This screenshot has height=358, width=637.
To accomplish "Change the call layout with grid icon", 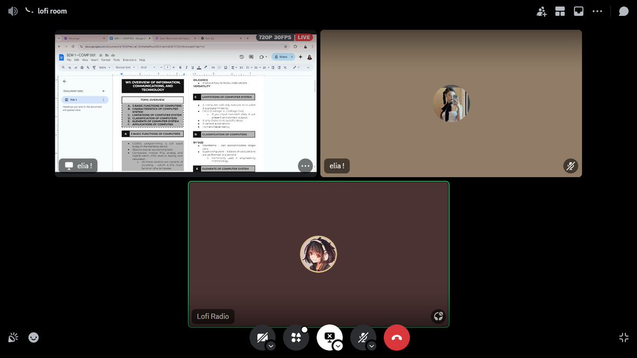I will click(x=559, y=11).
